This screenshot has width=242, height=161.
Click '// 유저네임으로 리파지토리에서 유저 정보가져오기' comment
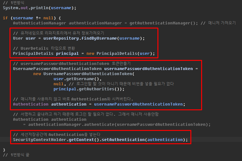[59, 33]
